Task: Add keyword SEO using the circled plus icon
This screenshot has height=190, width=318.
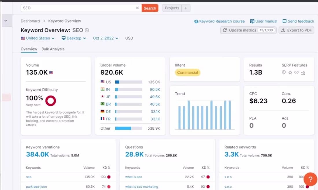Action: point(87,30)
